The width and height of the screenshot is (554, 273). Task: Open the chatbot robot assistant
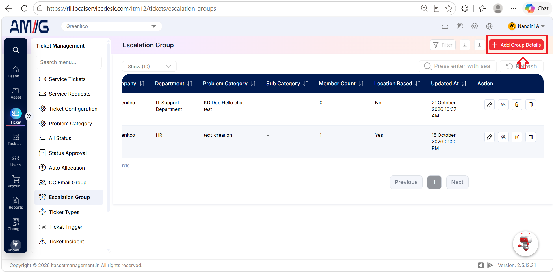(525, 244)
